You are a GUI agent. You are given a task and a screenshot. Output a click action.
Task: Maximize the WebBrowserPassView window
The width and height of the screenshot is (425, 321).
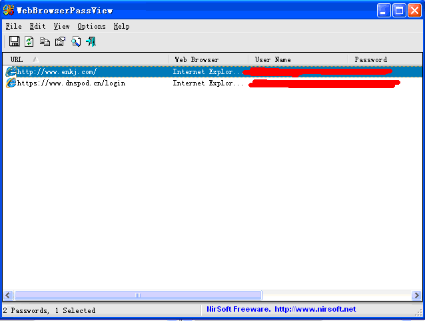(x=399, y=11)
